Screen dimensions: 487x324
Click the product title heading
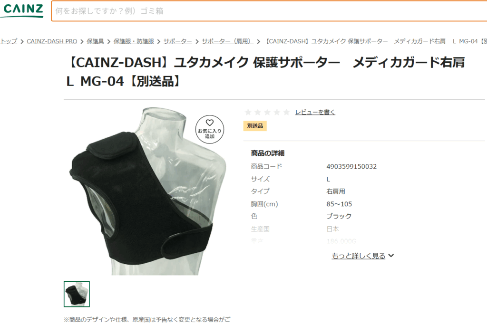(265, 72)
